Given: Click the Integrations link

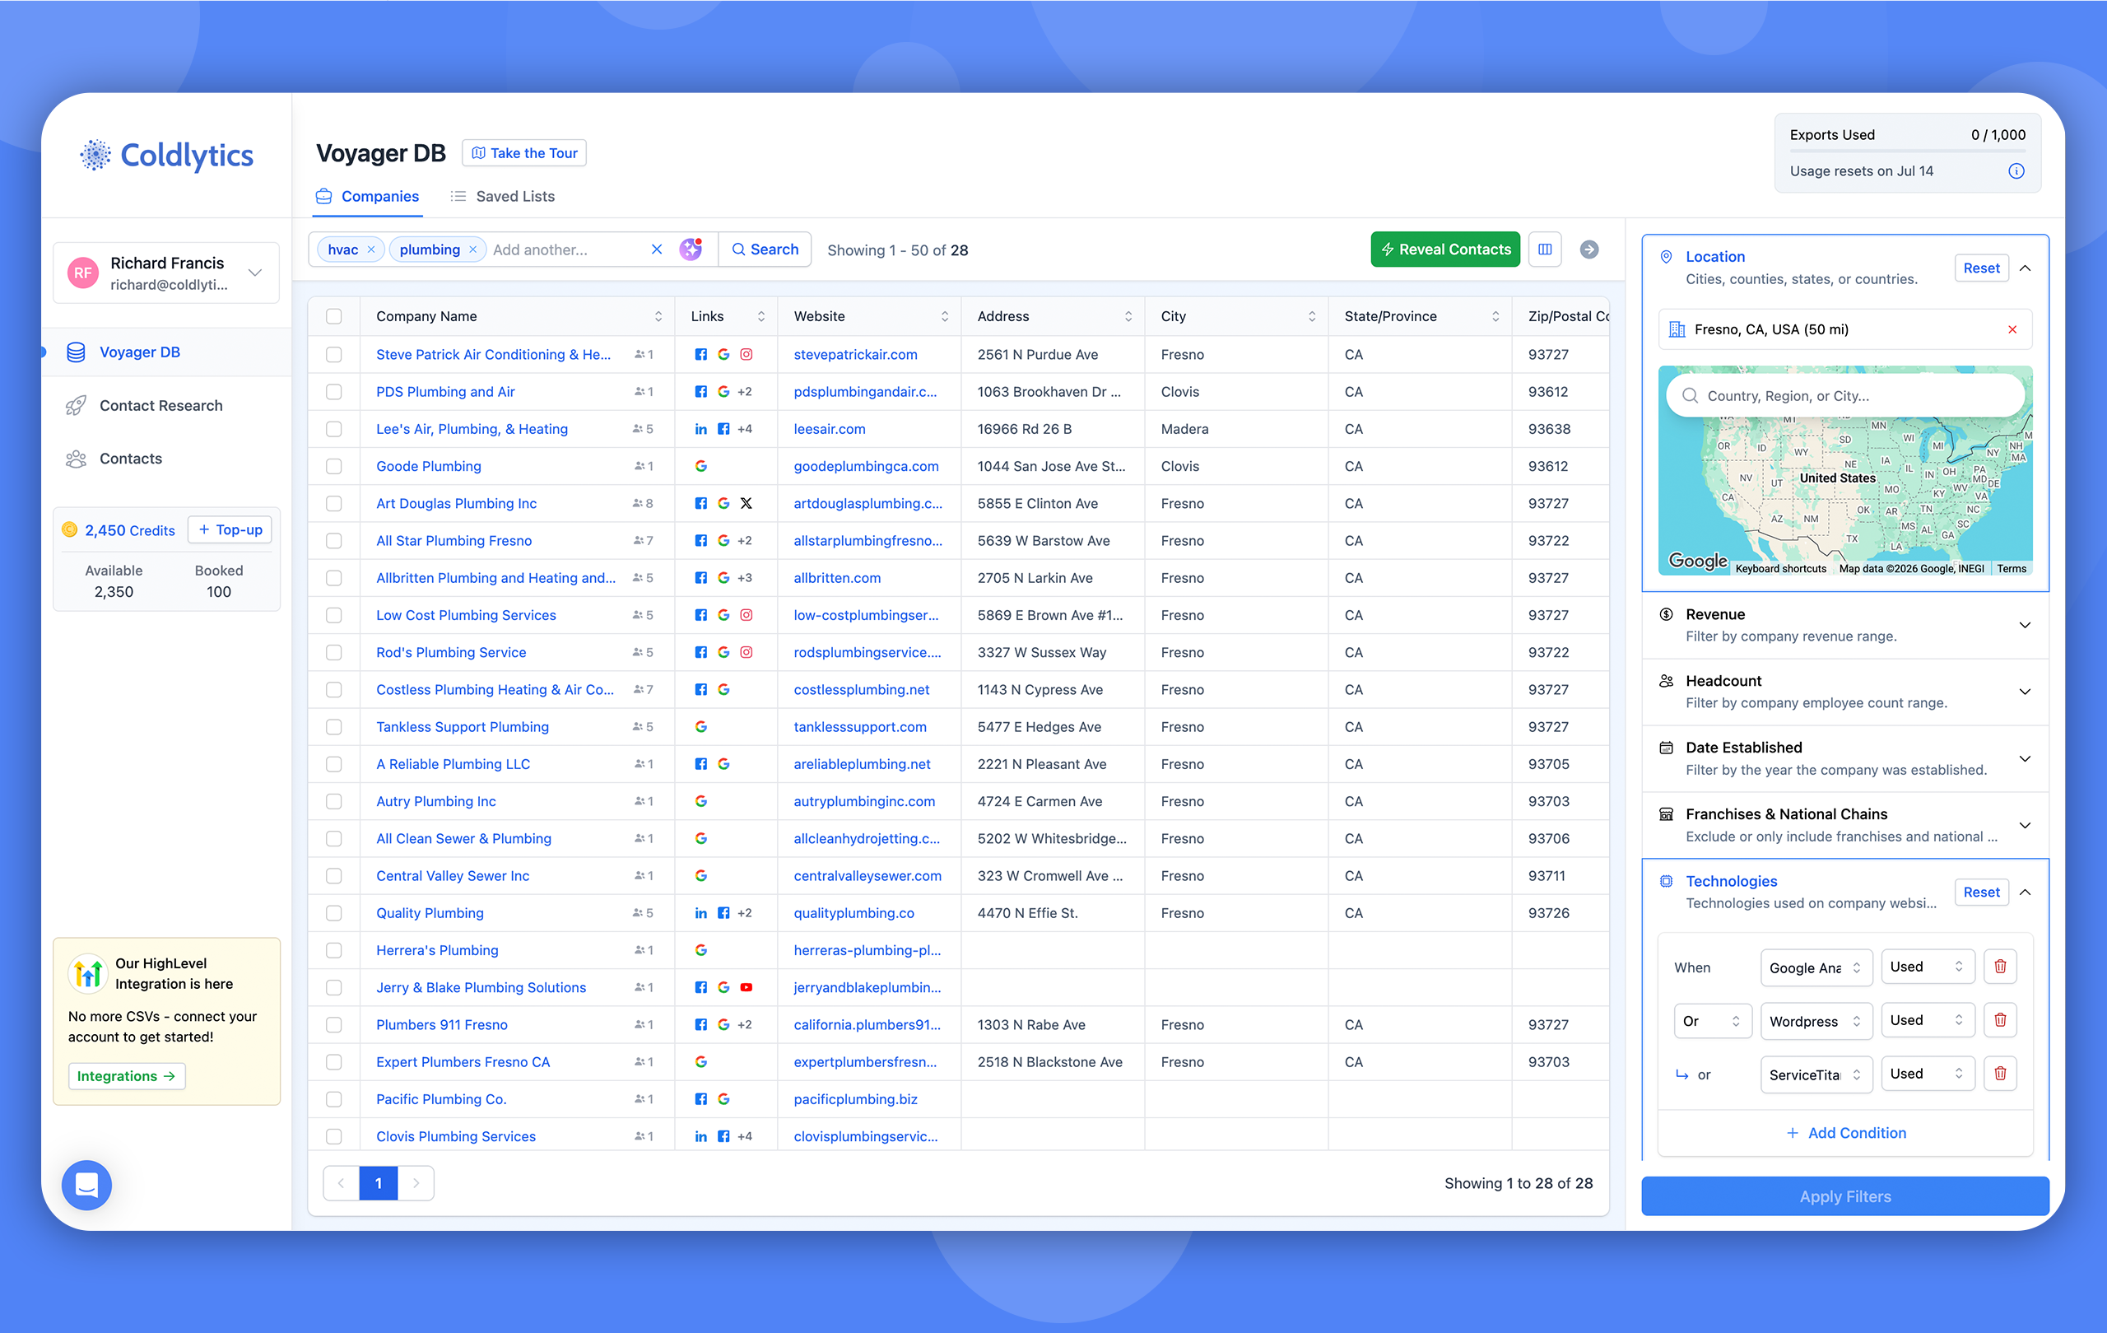Looking at the screenshot, I should (126, 1075).
